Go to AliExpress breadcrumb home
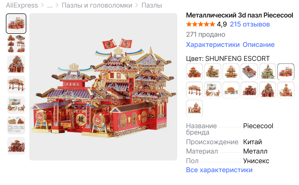The width and height of the screenshot is (299, 185). [22, 5]
